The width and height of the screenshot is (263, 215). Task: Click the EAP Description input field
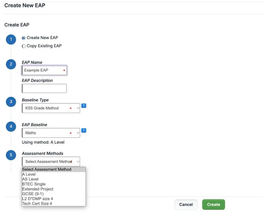click(44, 88)
